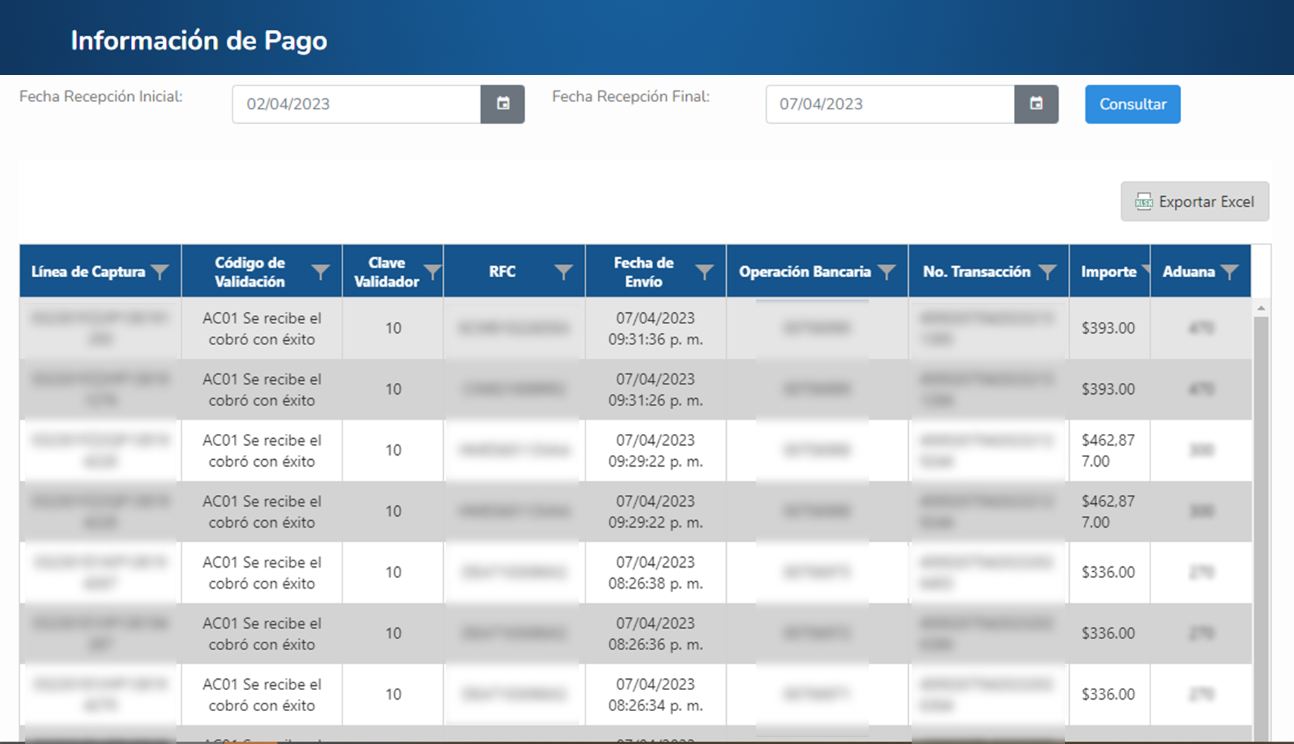The image size is (1294, 744).
Task: Filter the Clave Validador column
Action: pos(433,272)
